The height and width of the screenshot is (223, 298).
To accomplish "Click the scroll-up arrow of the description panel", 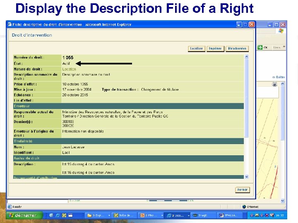I will point(247,57).
